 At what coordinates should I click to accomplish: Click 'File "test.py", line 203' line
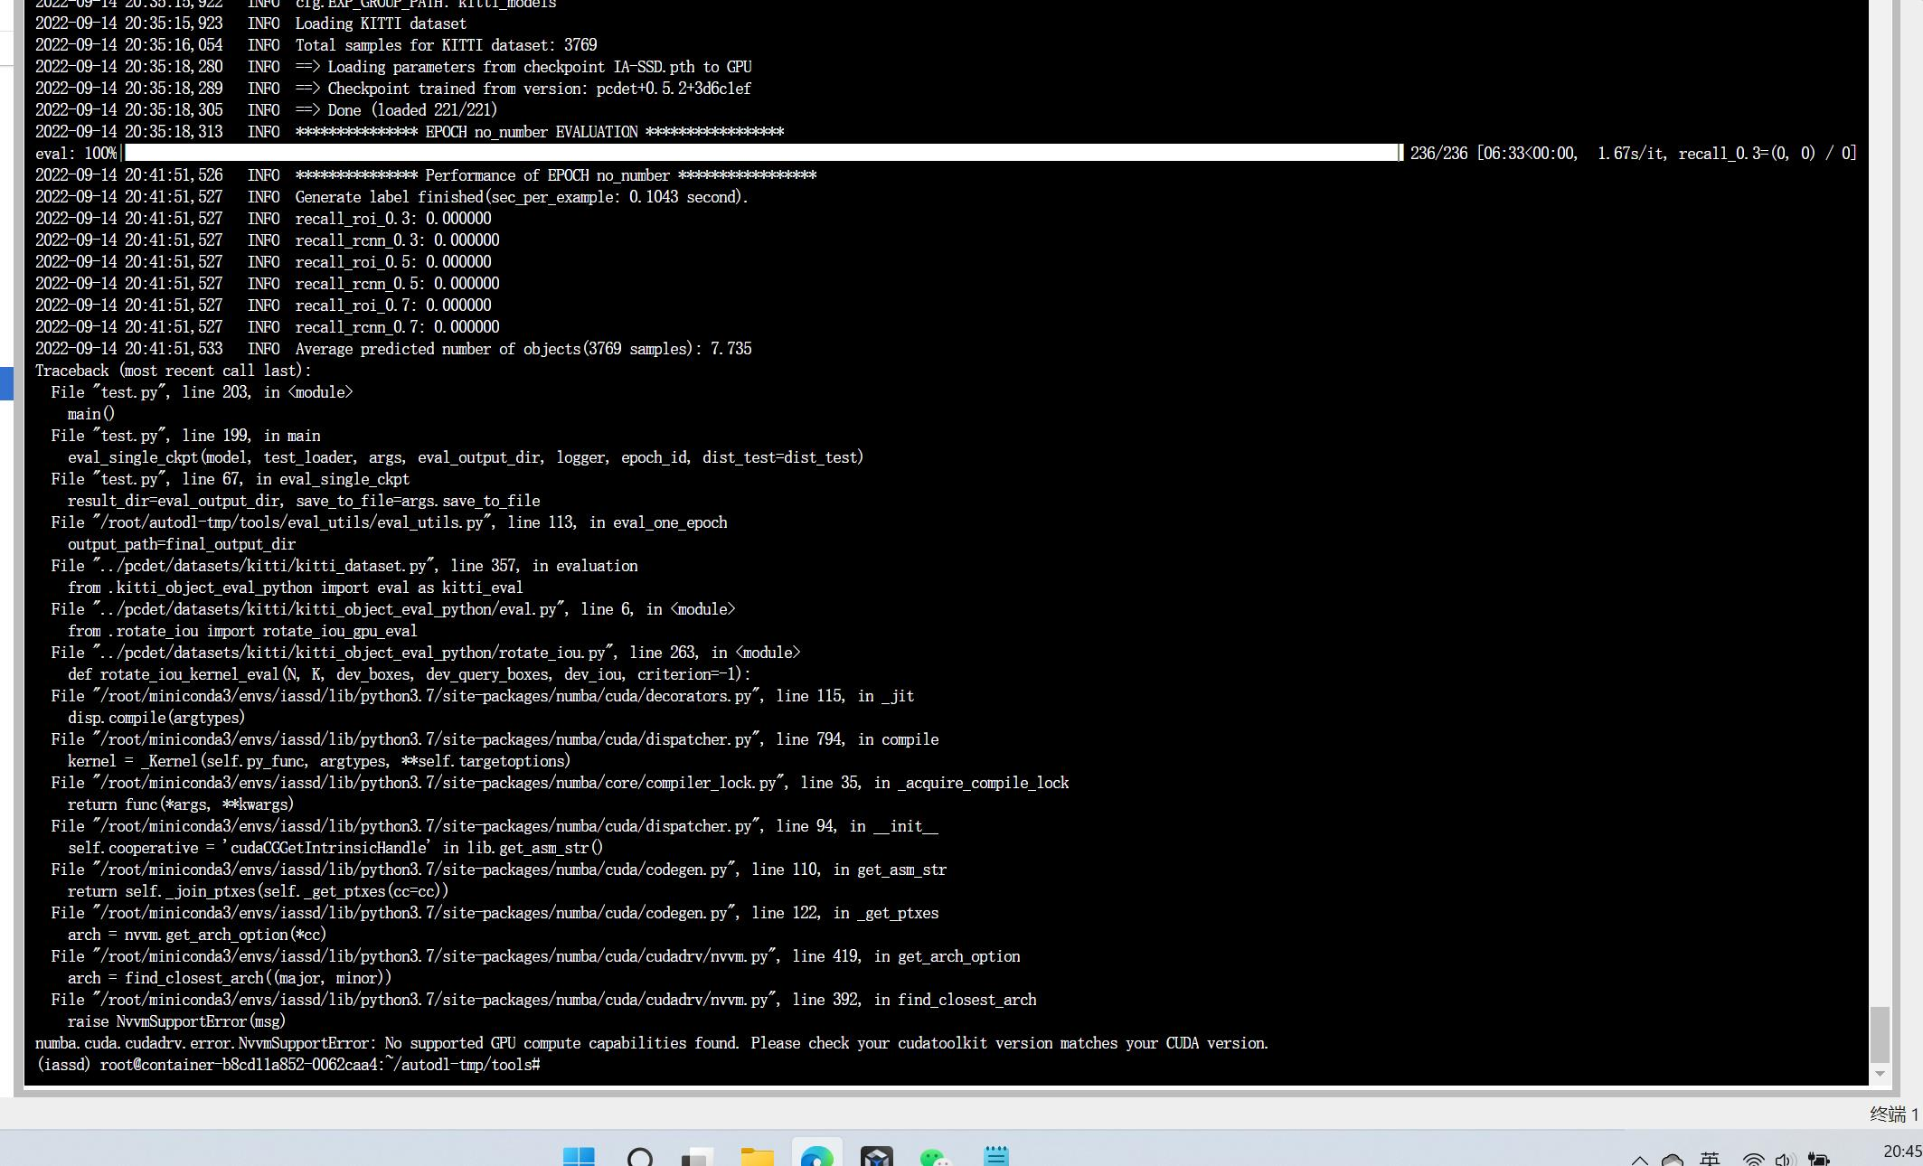pos(202,392)
